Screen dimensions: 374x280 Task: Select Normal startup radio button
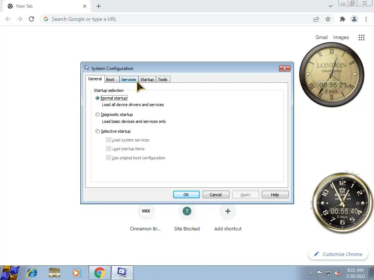pos(97,98)
